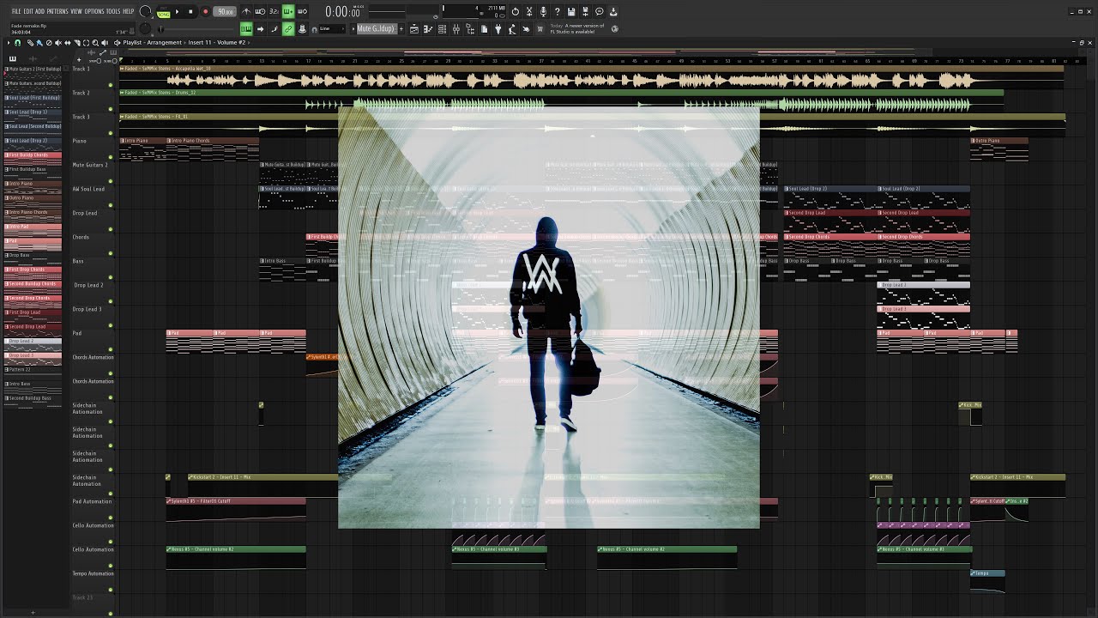1098x618 pixels.
Task: Mute the Piano track green LED
Action: (111, 157)
